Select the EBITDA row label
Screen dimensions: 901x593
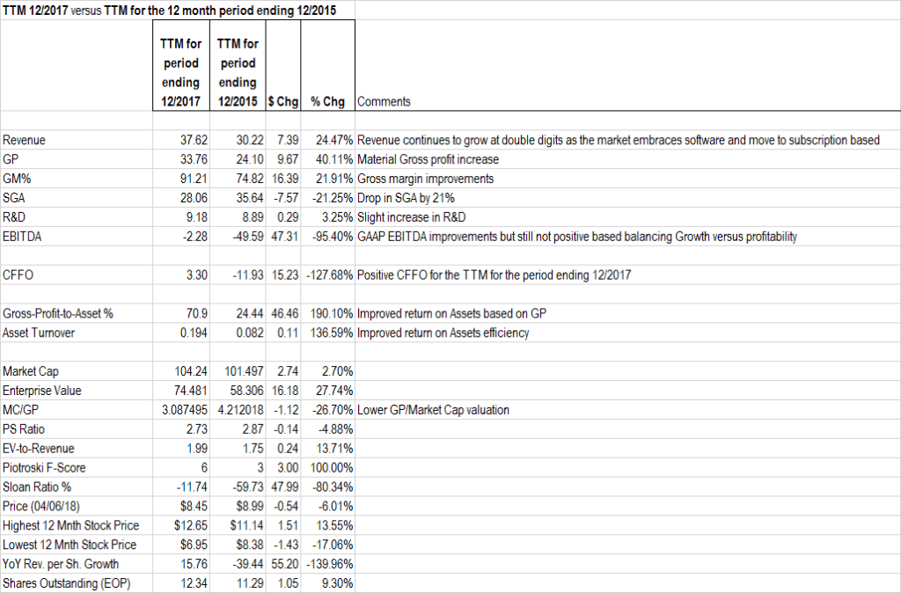click(22, 237)
